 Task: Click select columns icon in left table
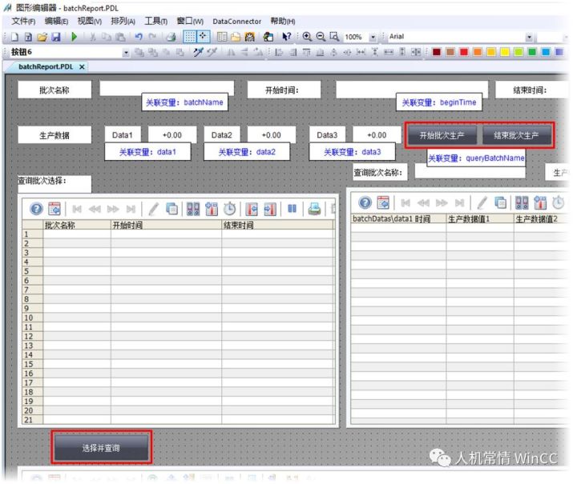coord(212,209)
